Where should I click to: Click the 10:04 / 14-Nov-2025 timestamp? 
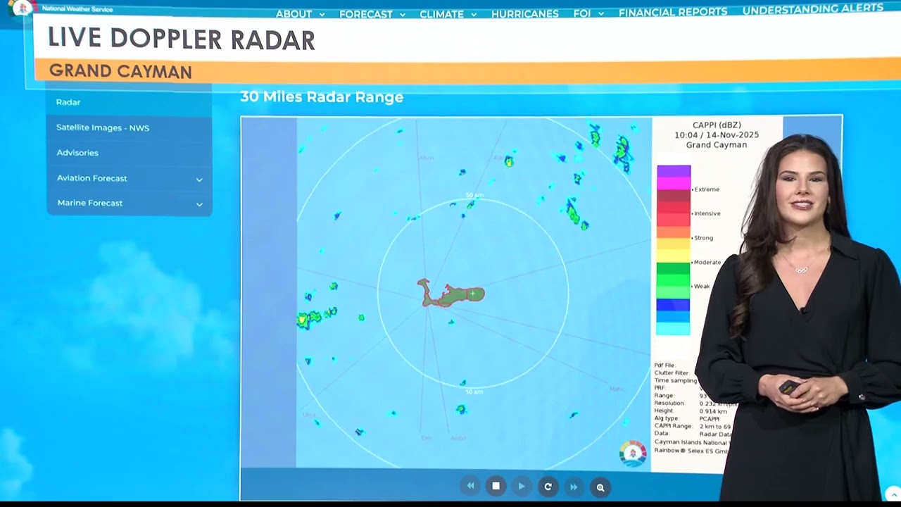[717, 135]
